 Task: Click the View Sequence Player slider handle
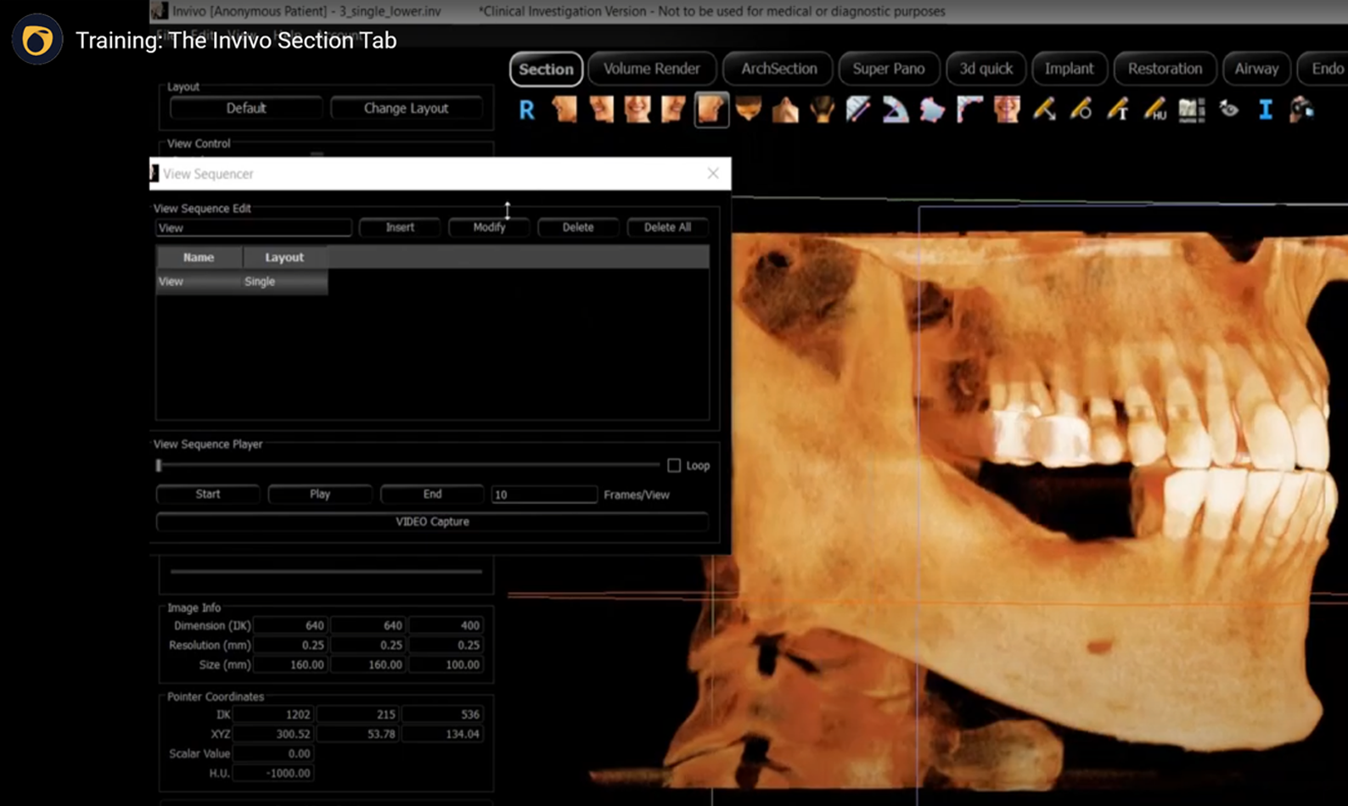click(x=159, y=465)
